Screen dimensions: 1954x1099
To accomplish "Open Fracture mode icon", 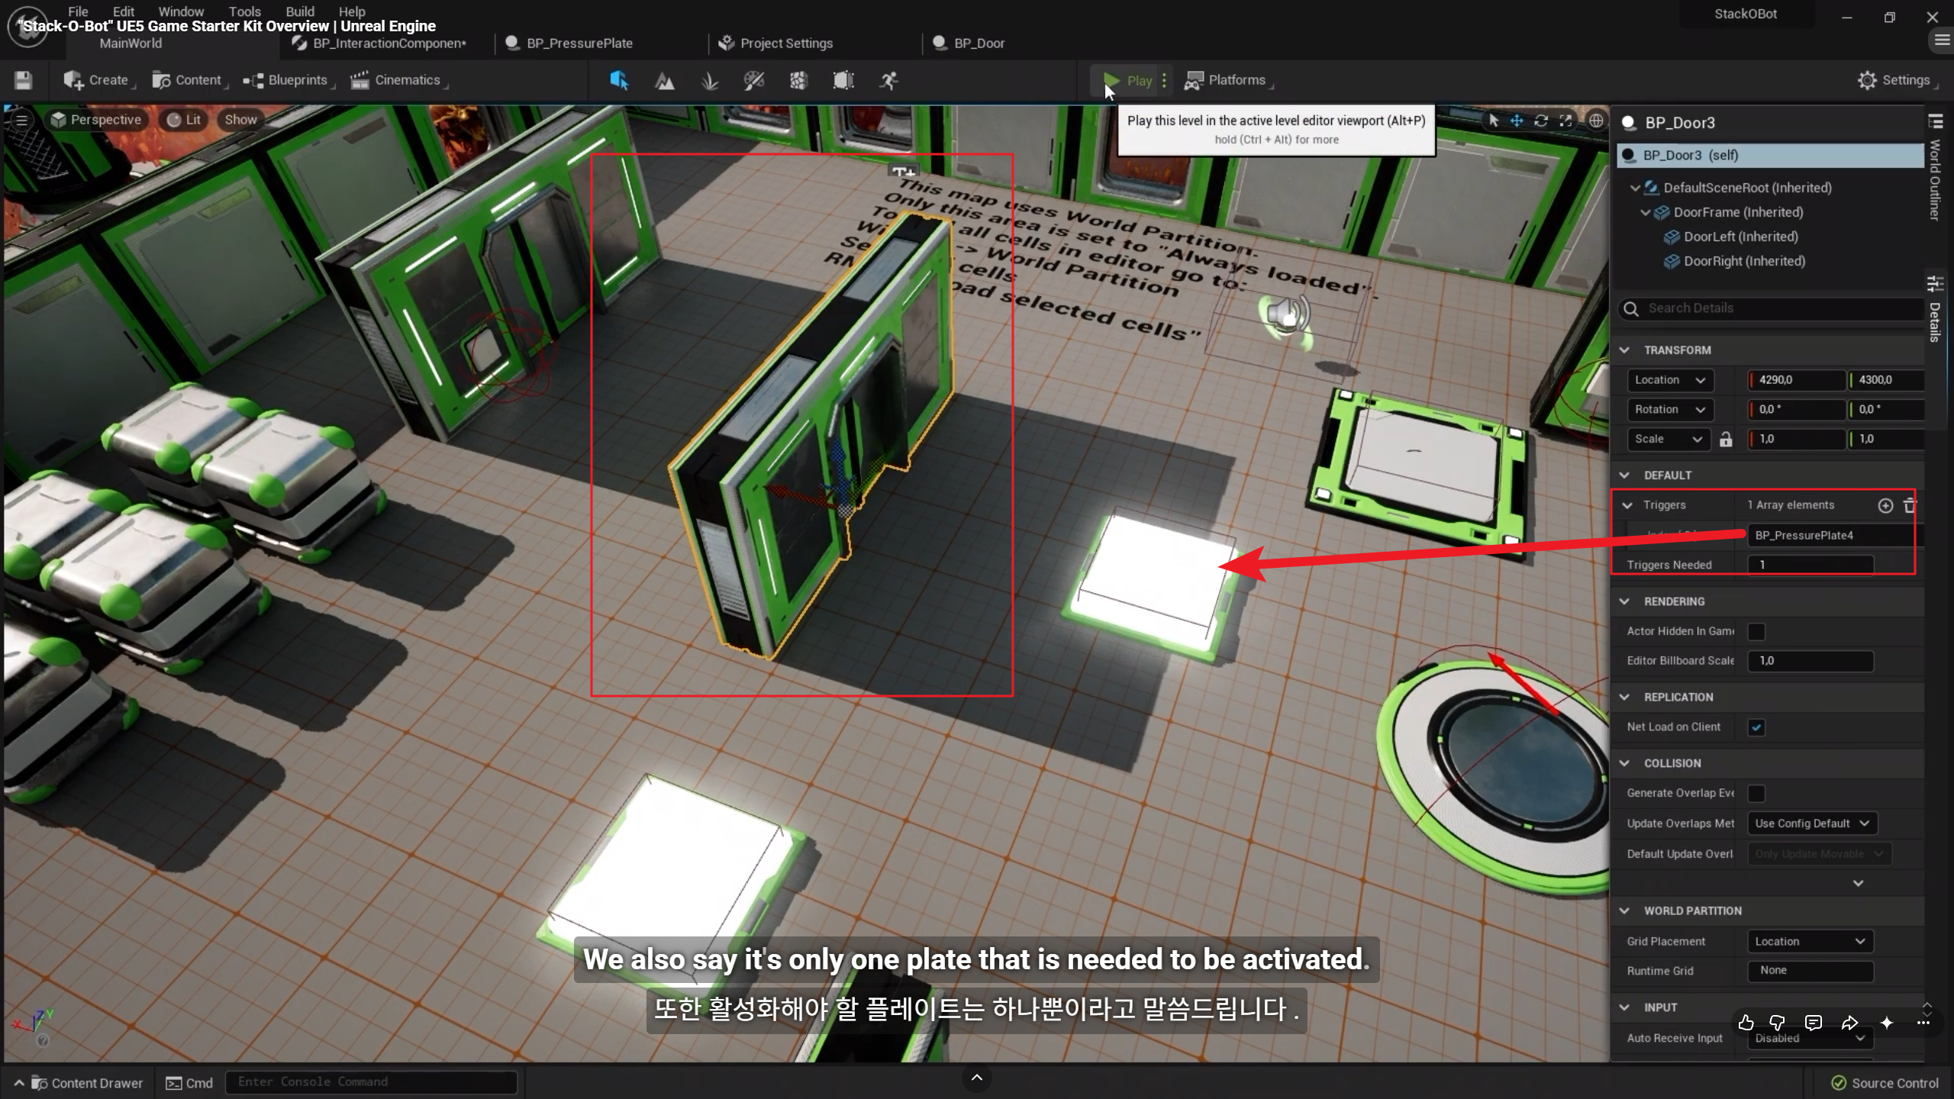I will 798,80.
